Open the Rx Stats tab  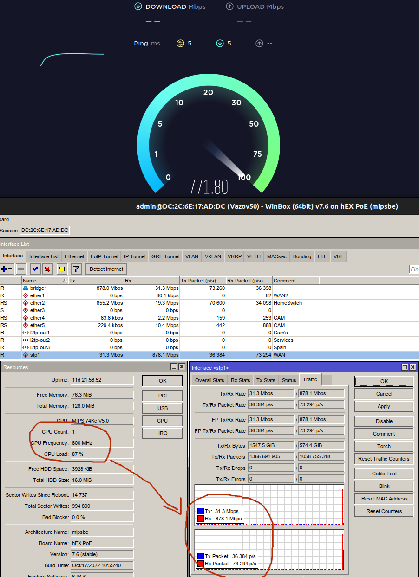[x=240, y=380]
